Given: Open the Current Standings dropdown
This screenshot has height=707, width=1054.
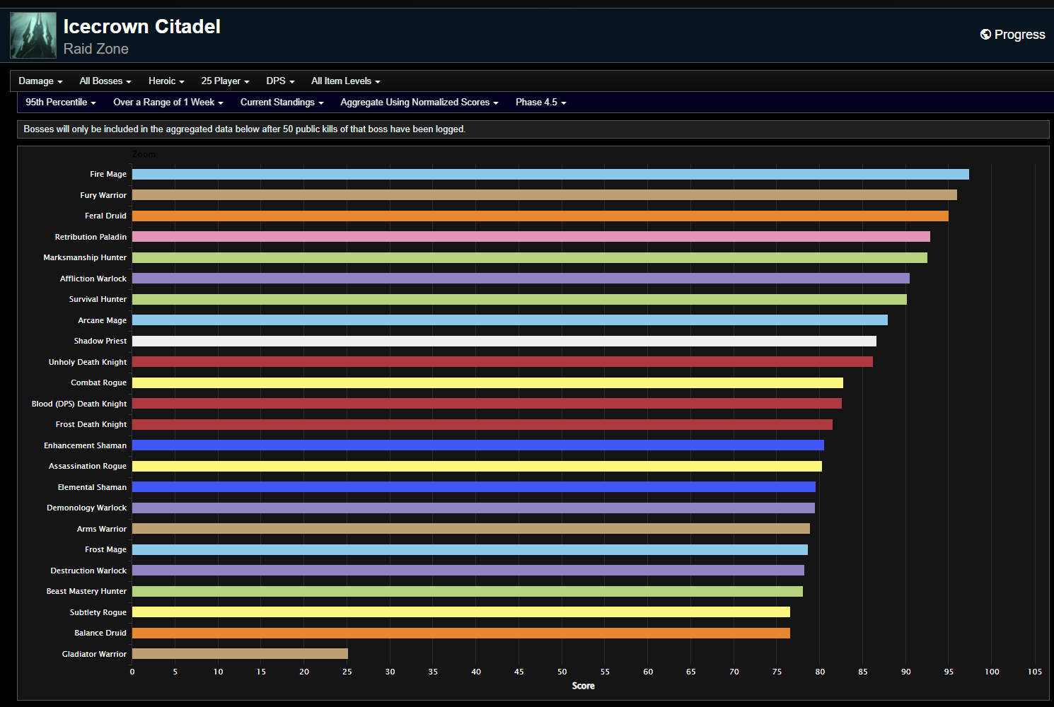Looking at the screenshot, I should [x=282, y=103].
